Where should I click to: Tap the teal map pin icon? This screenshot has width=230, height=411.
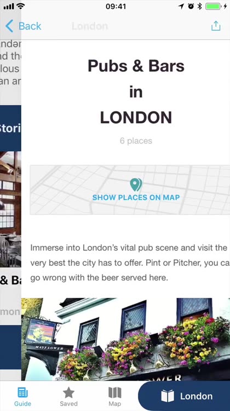tap(136, 185)
